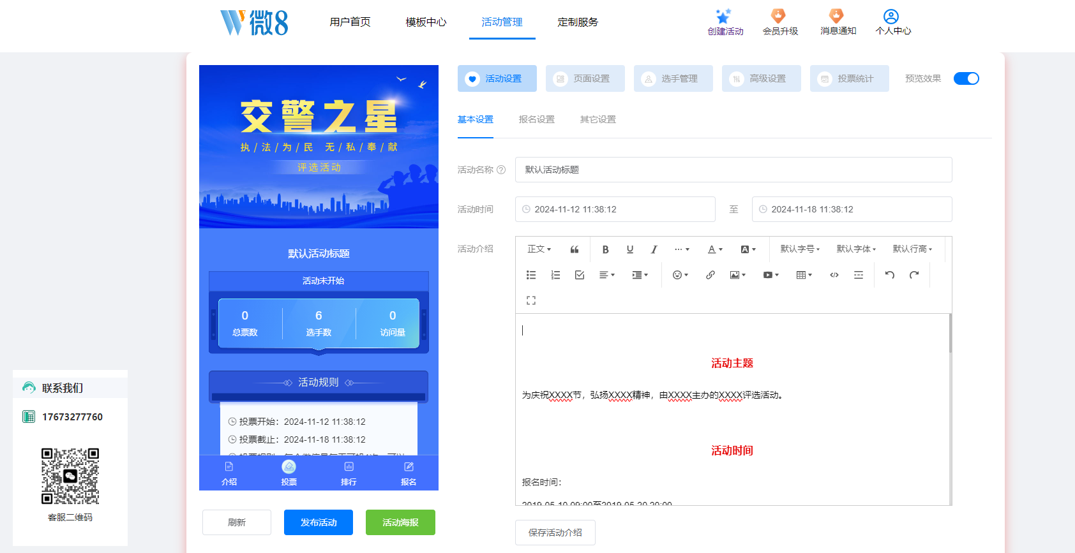Screen dimensions: 1075x553
Task: Open 活动管理 in the navigation
Action: tap(502, 22)
